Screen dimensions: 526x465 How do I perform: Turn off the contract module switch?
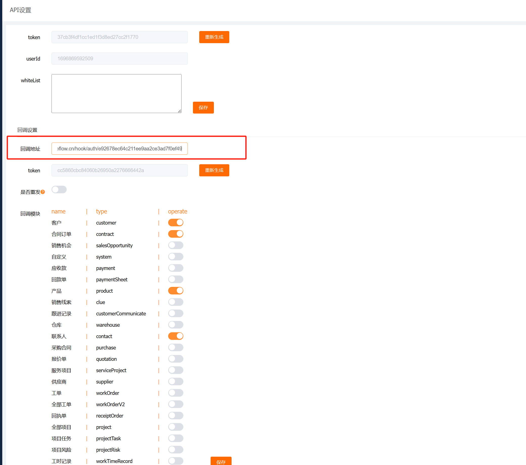[176, 234]
